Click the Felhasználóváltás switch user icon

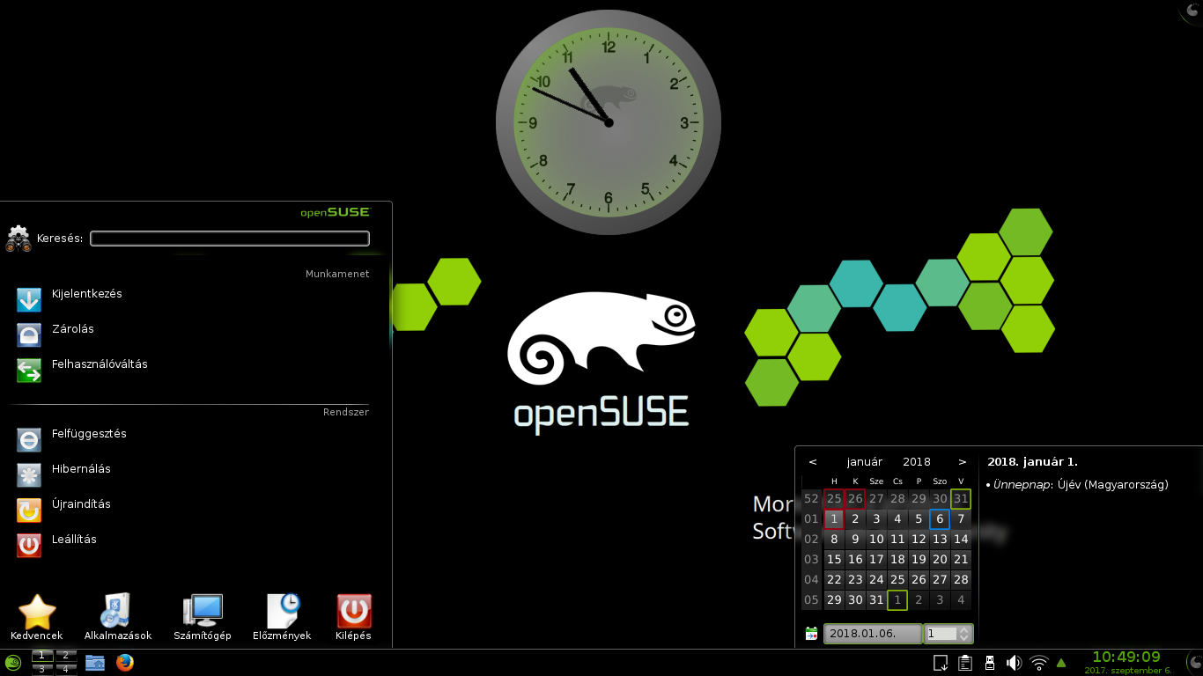pyautogui.click(x=29, y=371)
